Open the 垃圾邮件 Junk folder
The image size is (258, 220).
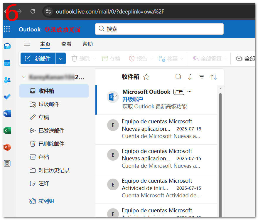54,104
